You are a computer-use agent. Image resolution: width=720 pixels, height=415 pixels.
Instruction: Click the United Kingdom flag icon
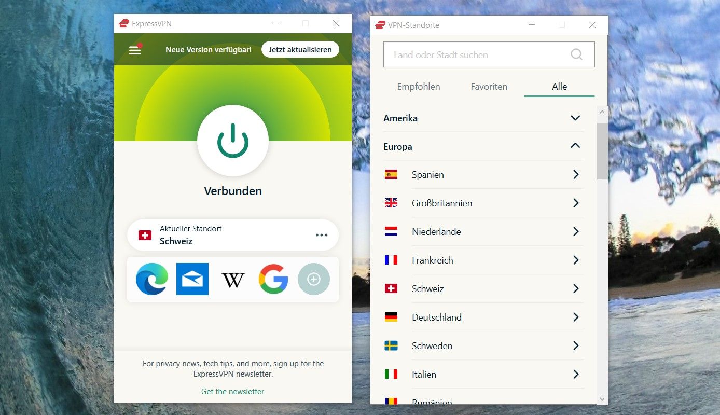pyautogui.click(x=391, y=203)
